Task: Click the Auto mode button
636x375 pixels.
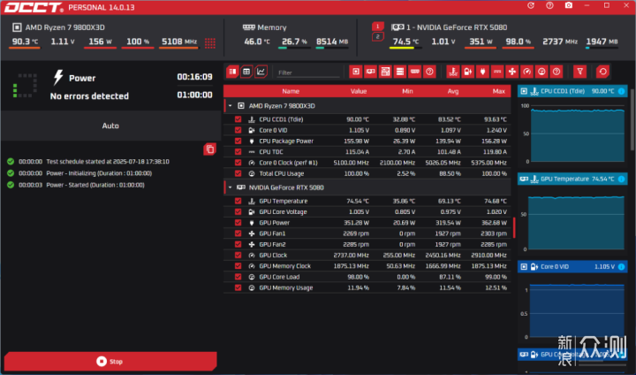Action: tap(110, 126)
